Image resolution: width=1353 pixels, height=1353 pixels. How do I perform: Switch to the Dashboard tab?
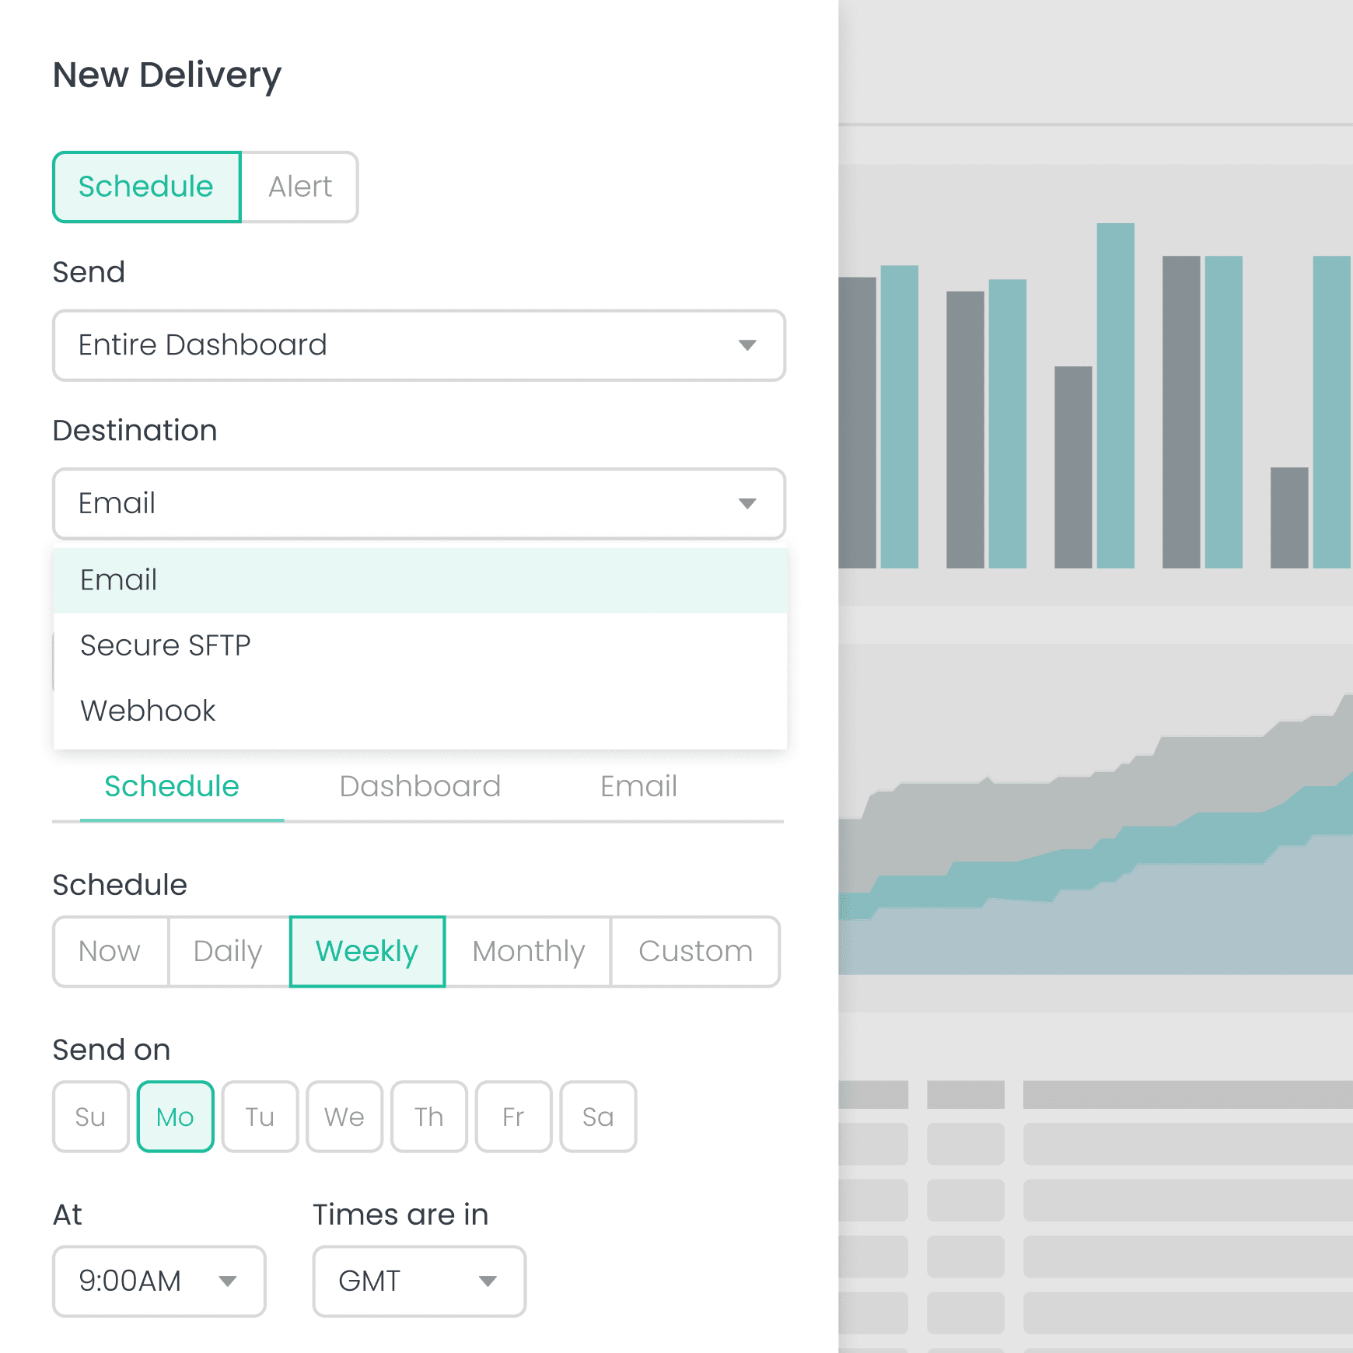click(420, 786)
